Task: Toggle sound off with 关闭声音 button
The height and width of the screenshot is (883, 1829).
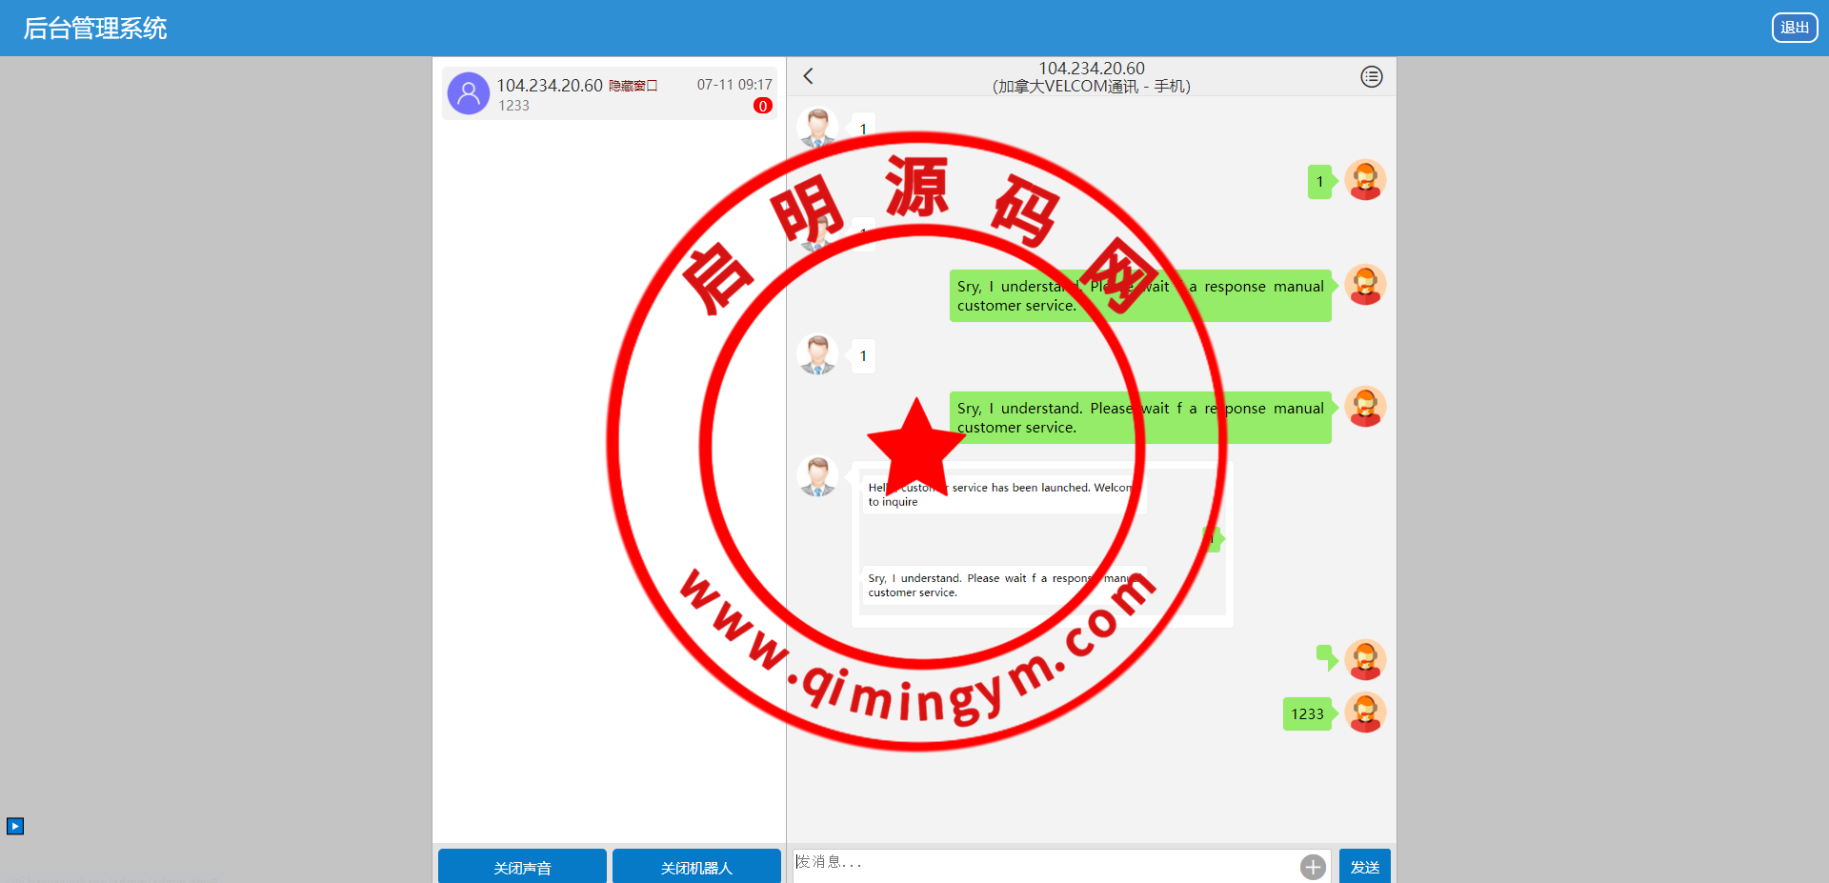Action: [522, 867]
